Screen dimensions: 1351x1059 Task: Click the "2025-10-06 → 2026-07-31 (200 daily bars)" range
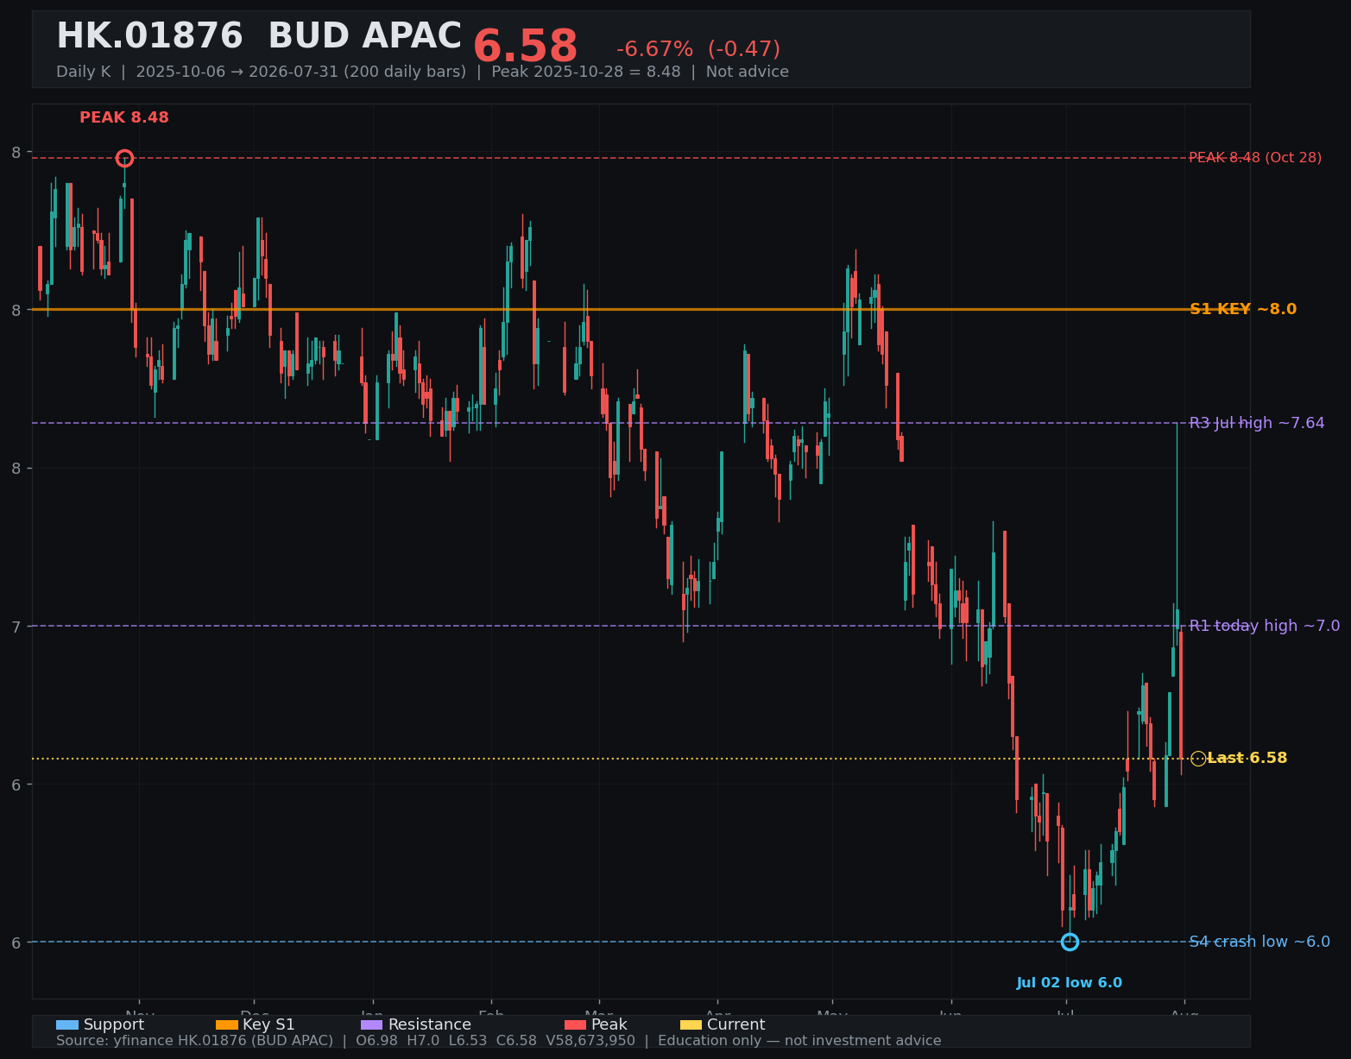(x=301, y=72)
